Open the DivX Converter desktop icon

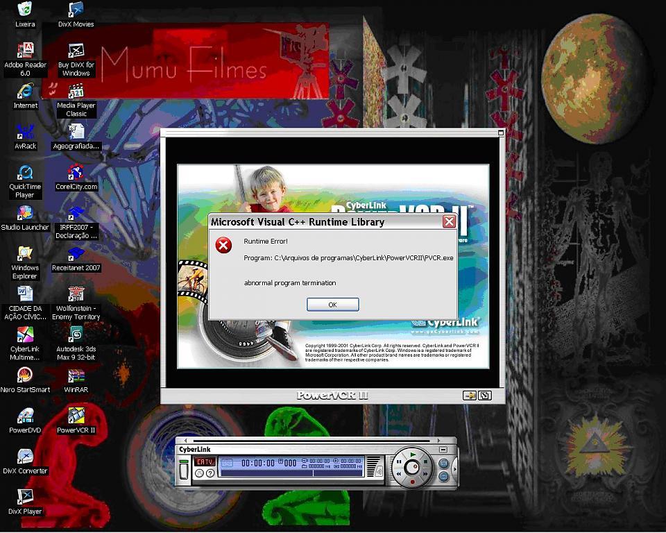click(x=25, y=462)
